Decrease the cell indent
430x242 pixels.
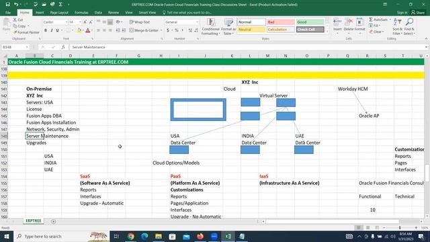pyautogui.click(x=118, y=30)
